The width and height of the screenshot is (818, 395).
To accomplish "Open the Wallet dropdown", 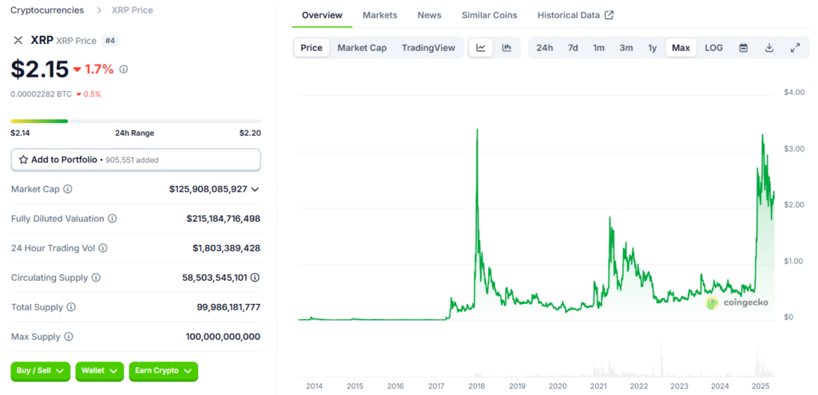I will coord(100,371).
